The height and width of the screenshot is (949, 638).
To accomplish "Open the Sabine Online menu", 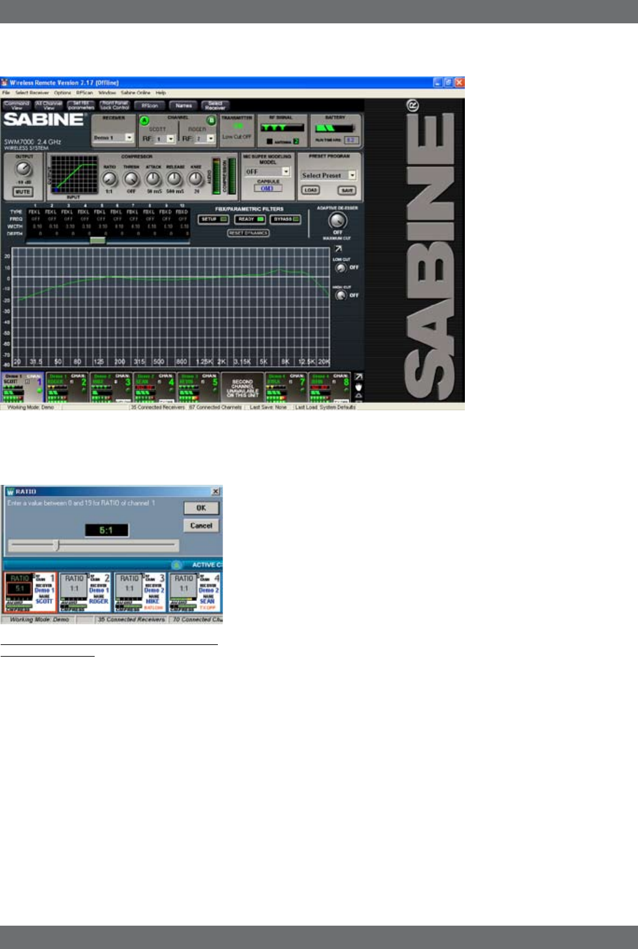I will pos(136,93).
